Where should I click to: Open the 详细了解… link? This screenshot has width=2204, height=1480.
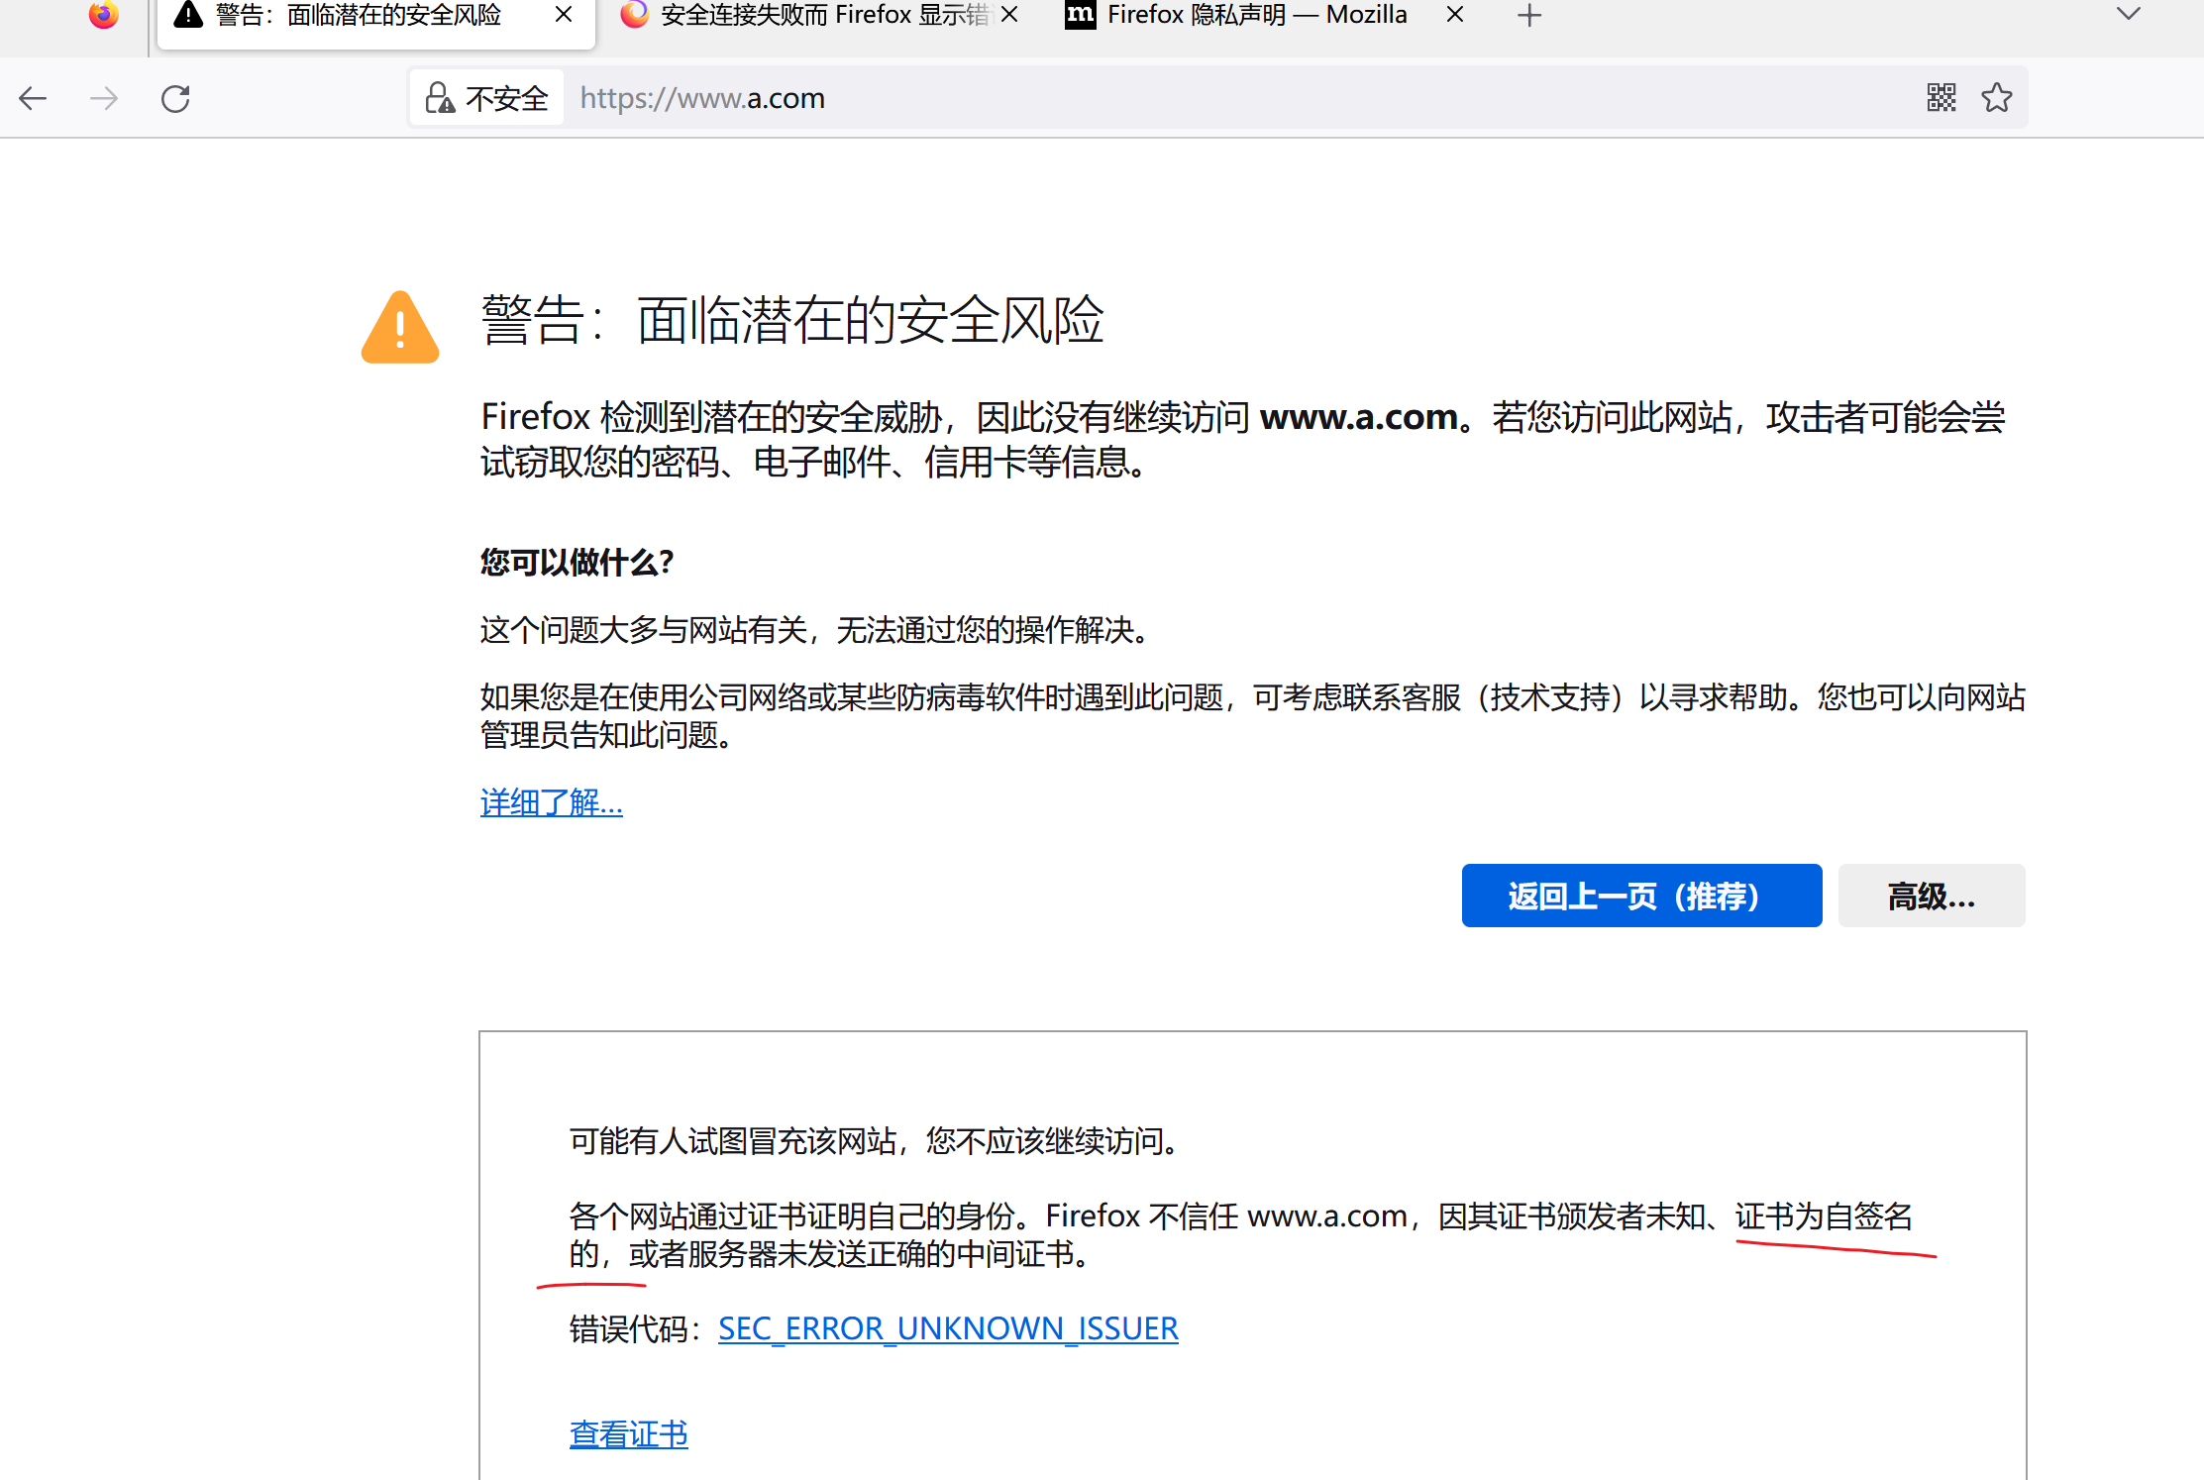[551, 802]
